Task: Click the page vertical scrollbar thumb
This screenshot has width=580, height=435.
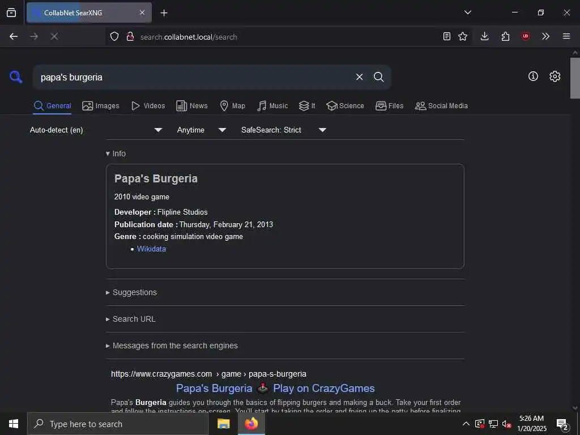Action: pos(575,78)
